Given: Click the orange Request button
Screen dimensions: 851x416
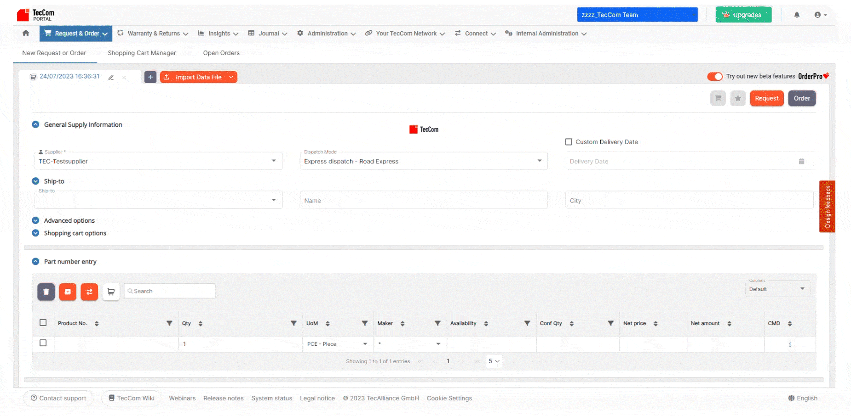Looking at the screenshot, I should click(x=766, y=98).
